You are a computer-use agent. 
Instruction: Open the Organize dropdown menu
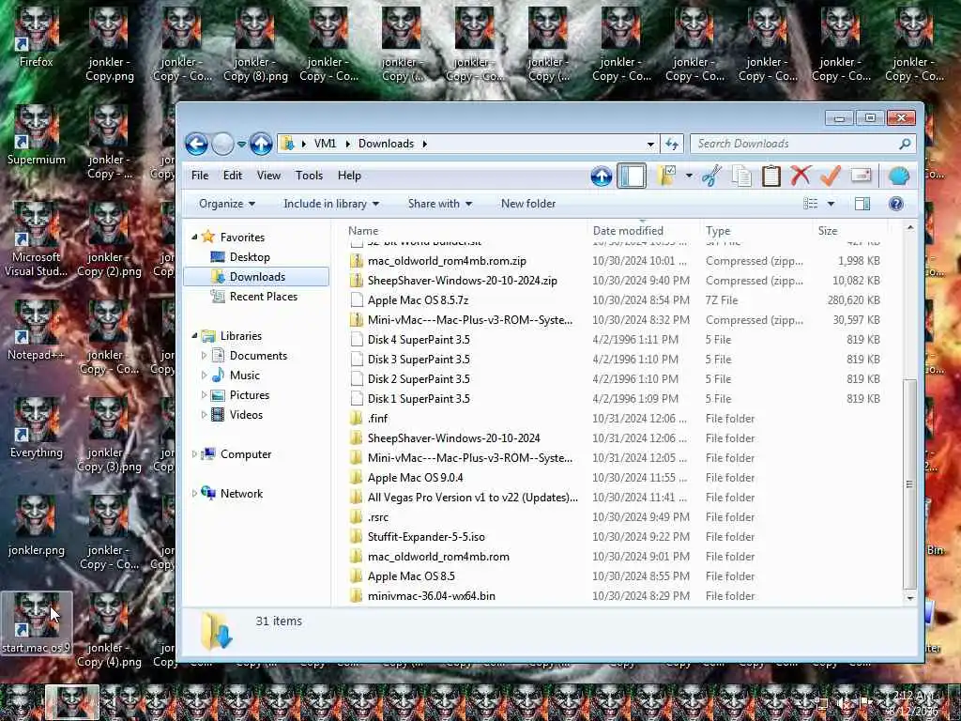(227, 204)
